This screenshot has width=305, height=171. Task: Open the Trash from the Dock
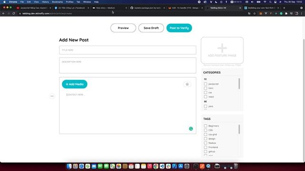pyautogui.click(x=236, y=166)
